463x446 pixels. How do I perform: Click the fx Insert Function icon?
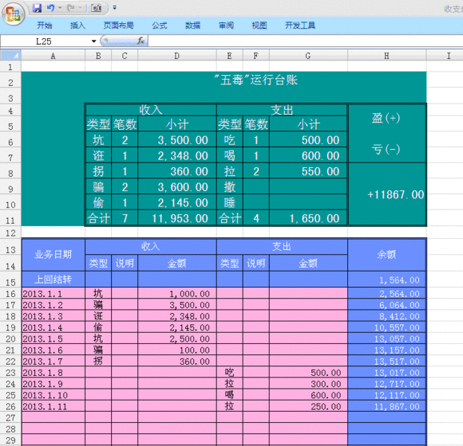click(140, 41)
